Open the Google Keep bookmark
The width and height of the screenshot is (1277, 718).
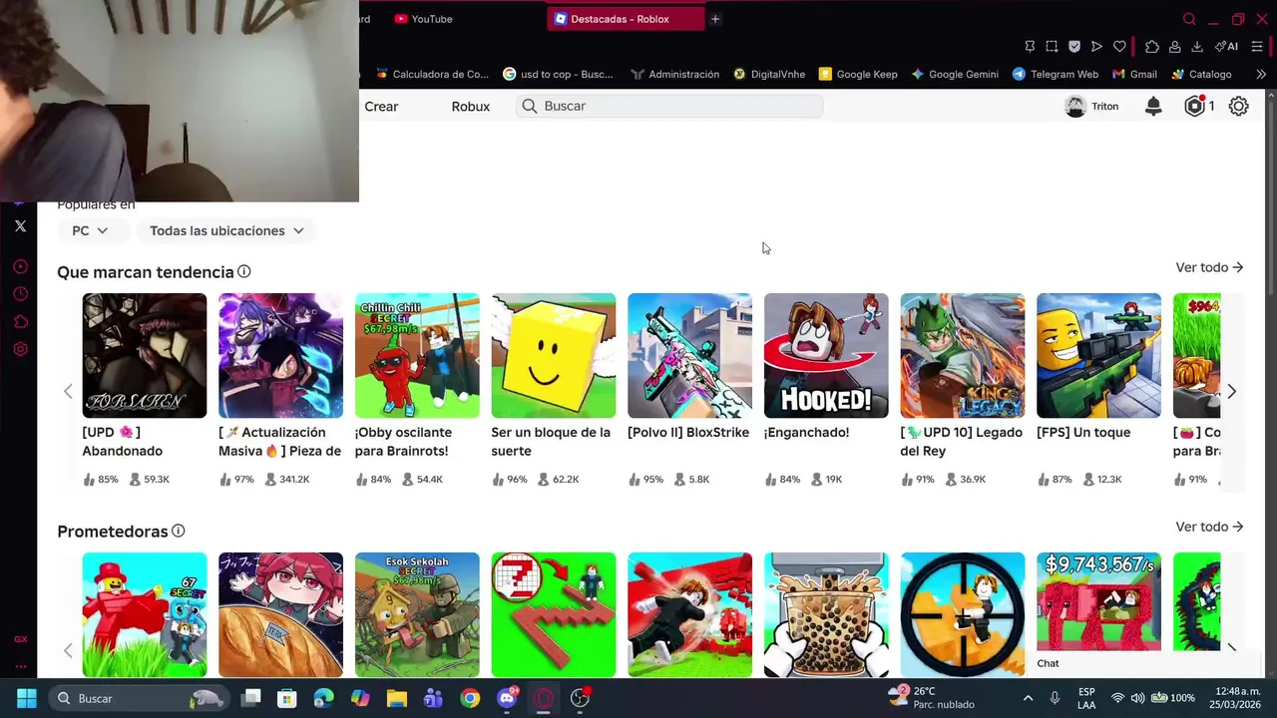858,74
